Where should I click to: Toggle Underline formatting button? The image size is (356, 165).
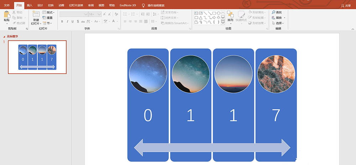pos(72,21)
